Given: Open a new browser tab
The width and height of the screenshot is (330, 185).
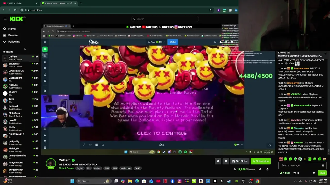Looking at the screenshot, I should click(x=81, y=3).
